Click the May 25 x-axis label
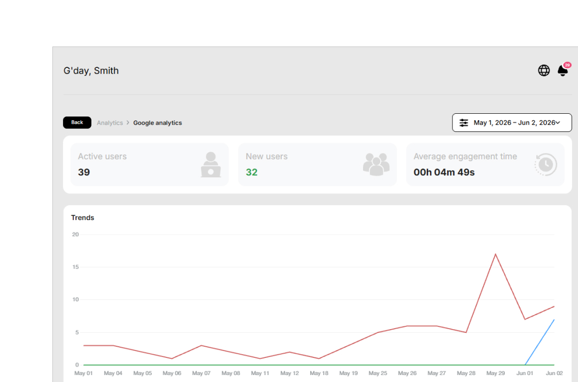This screenshot has height=382, width=578. tap(378, 373)
